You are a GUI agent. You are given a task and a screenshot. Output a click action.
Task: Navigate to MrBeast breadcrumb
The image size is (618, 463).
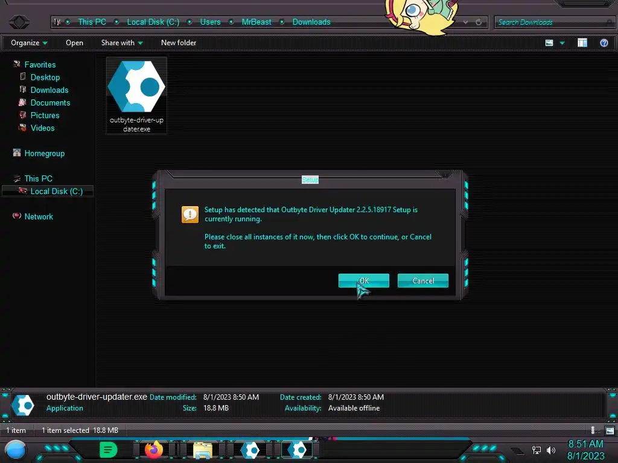click(x=256, y=22)
